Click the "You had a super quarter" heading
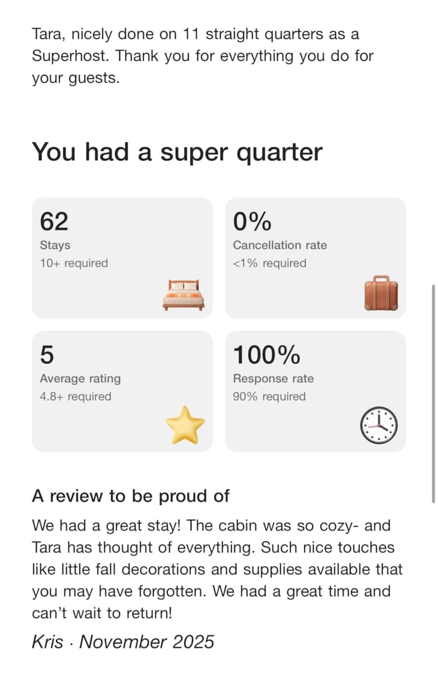The width and height of the screenshot is (438, 694). point(177,152)
